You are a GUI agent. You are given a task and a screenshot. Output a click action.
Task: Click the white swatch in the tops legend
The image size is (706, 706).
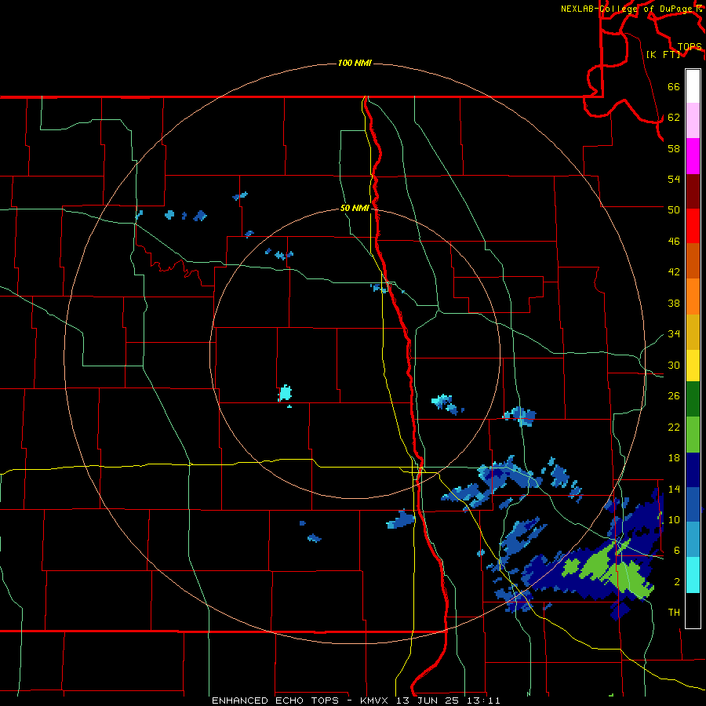pos(693,86)
